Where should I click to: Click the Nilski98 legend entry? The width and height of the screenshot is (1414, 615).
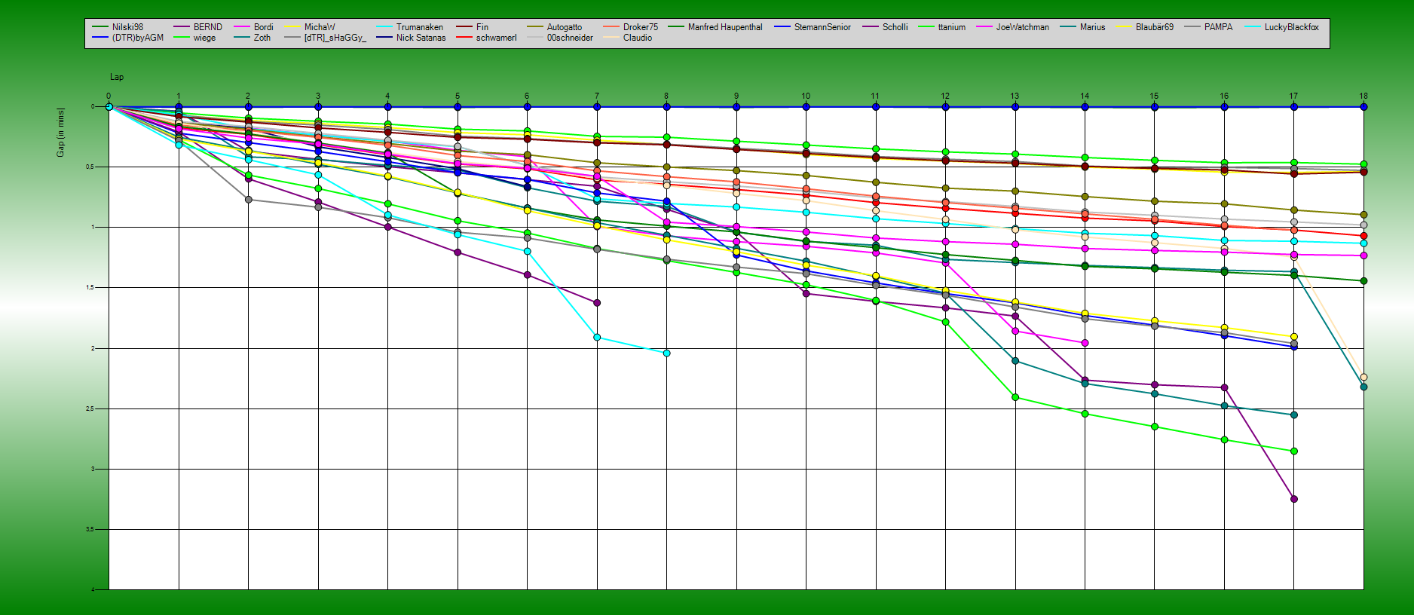pos(117,27)
